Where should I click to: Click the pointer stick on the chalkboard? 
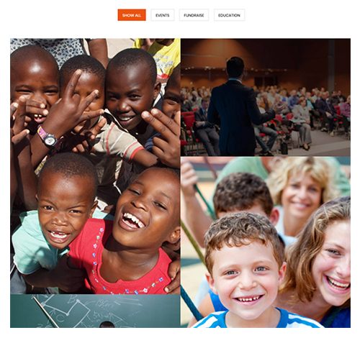click(x=46, y=311)
